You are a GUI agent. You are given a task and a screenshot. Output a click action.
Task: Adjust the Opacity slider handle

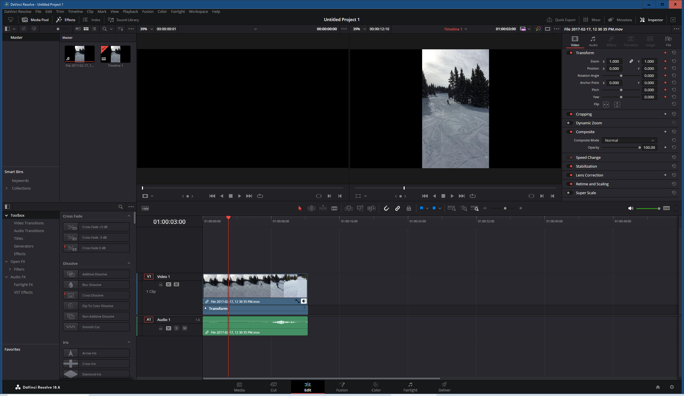(x=640, y=147)
